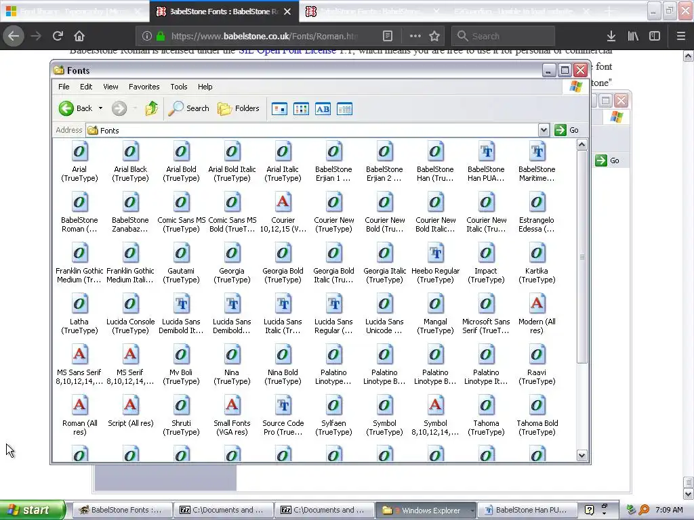The height and width of the screenshot is (520, 694).
Task: Select the Source Code Pro font icon
Action: [x=283, y=406]
